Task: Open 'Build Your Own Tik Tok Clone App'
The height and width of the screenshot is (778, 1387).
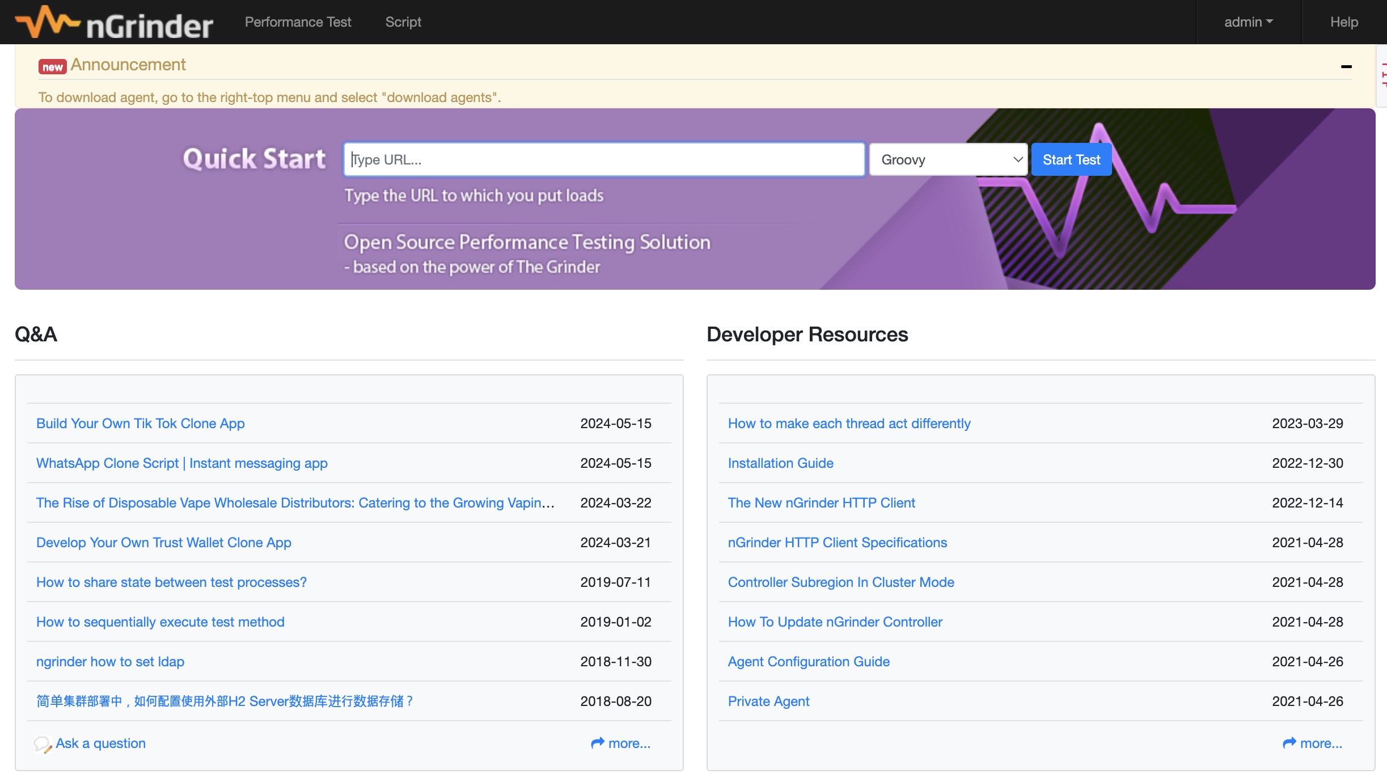Action: (x=141, y=424)
